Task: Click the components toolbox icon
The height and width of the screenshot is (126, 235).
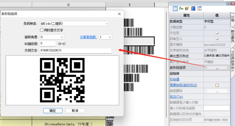Action: point(187,8)
